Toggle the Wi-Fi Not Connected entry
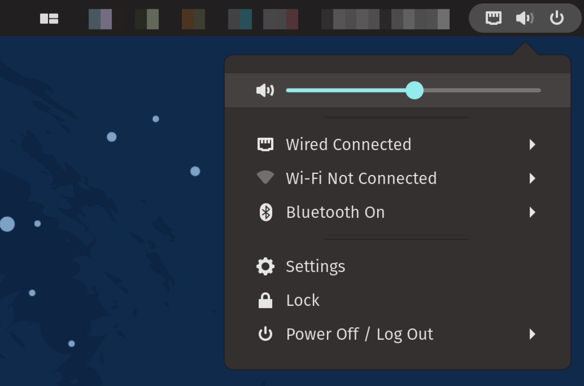The height and width of the screenshot is (386, 584). pyautogui.click(x=361, y=178)
